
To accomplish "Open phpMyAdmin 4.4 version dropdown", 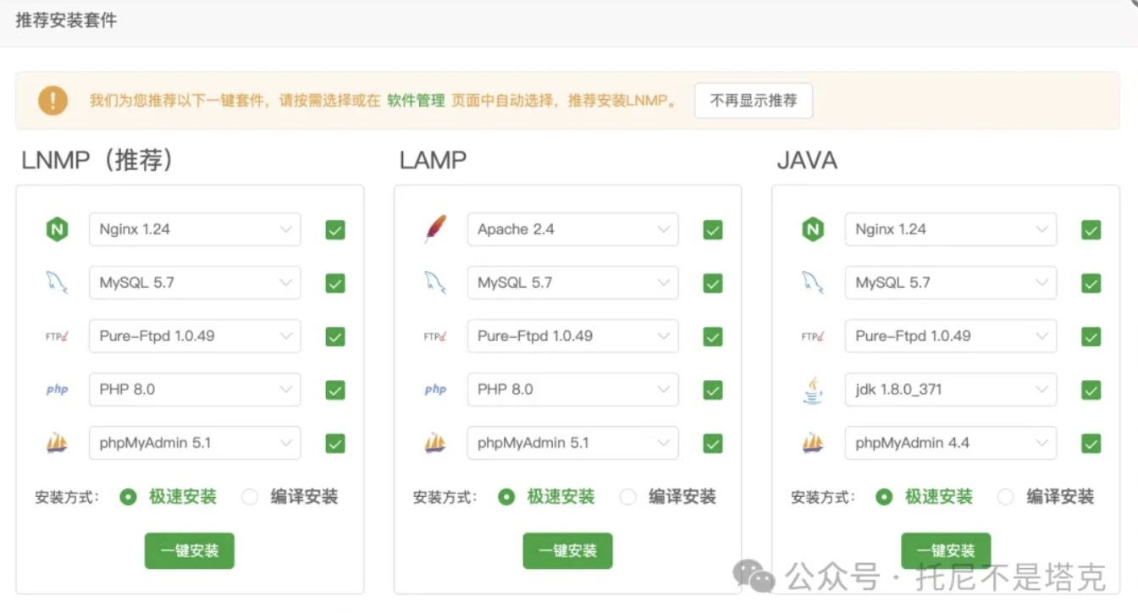I will tap(951, 443).
